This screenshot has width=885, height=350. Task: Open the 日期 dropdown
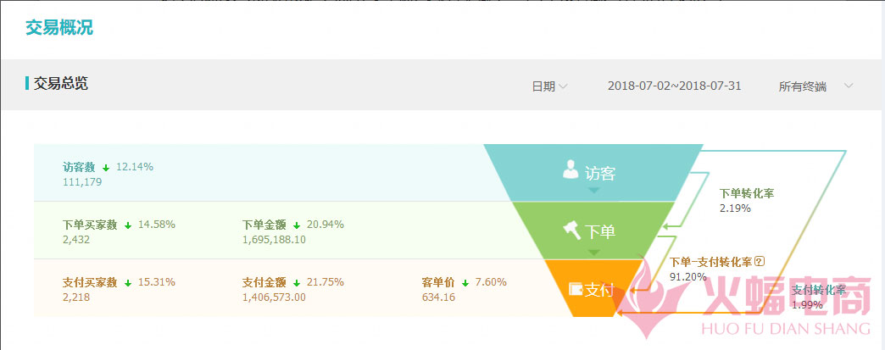549,86
